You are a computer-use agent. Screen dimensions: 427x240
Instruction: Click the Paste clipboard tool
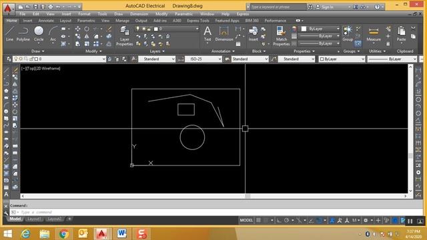(401, 34)
